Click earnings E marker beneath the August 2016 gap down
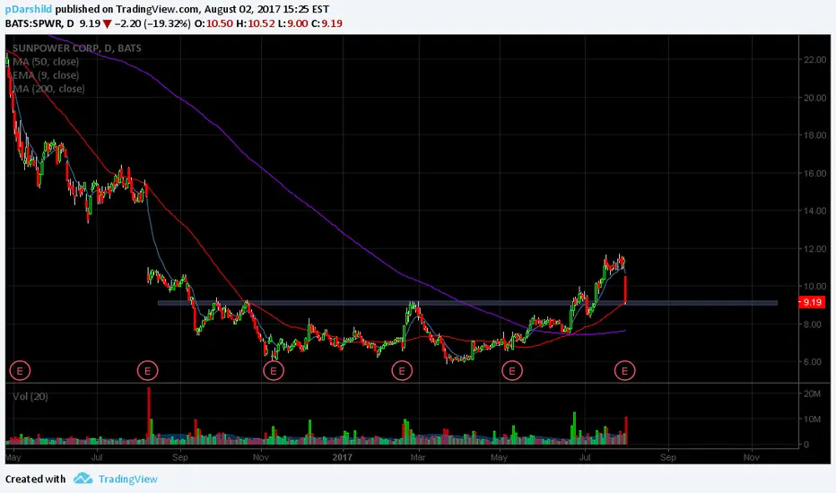836x493 pixels. tap(148, 370)
